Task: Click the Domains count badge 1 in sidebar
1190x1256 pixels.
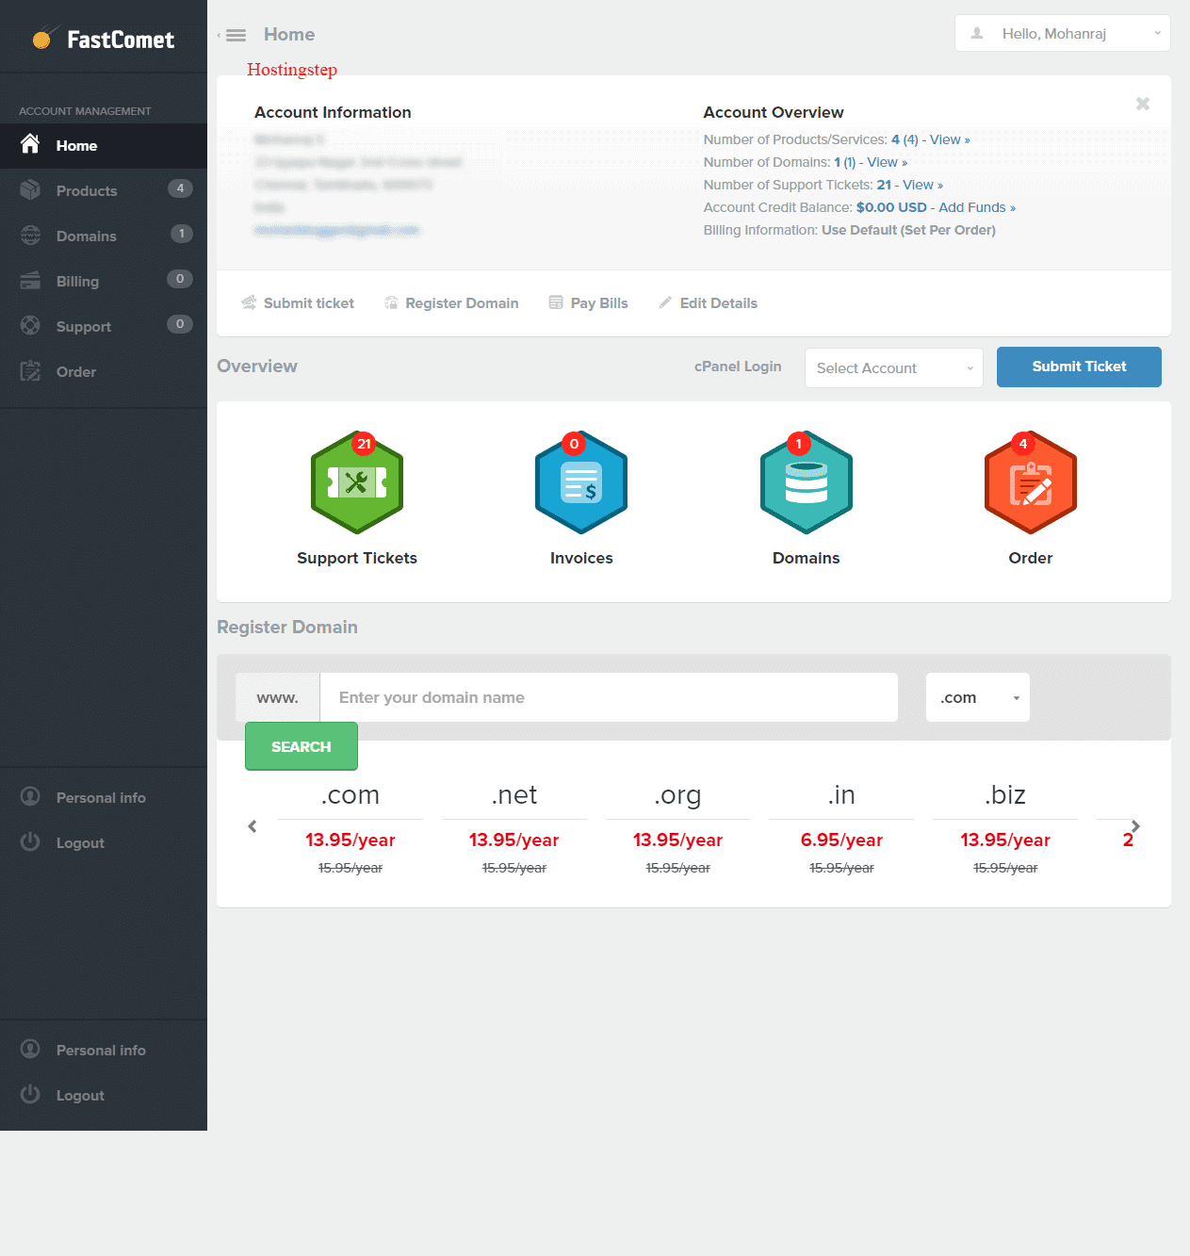Action: 182,234
